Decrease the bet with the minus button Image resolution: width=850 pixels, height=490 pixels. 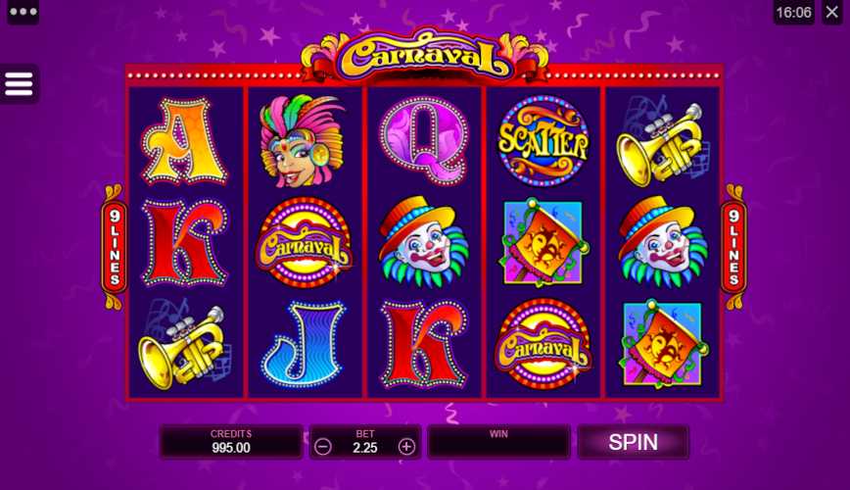pyautogui.click(x=323, y=447)
